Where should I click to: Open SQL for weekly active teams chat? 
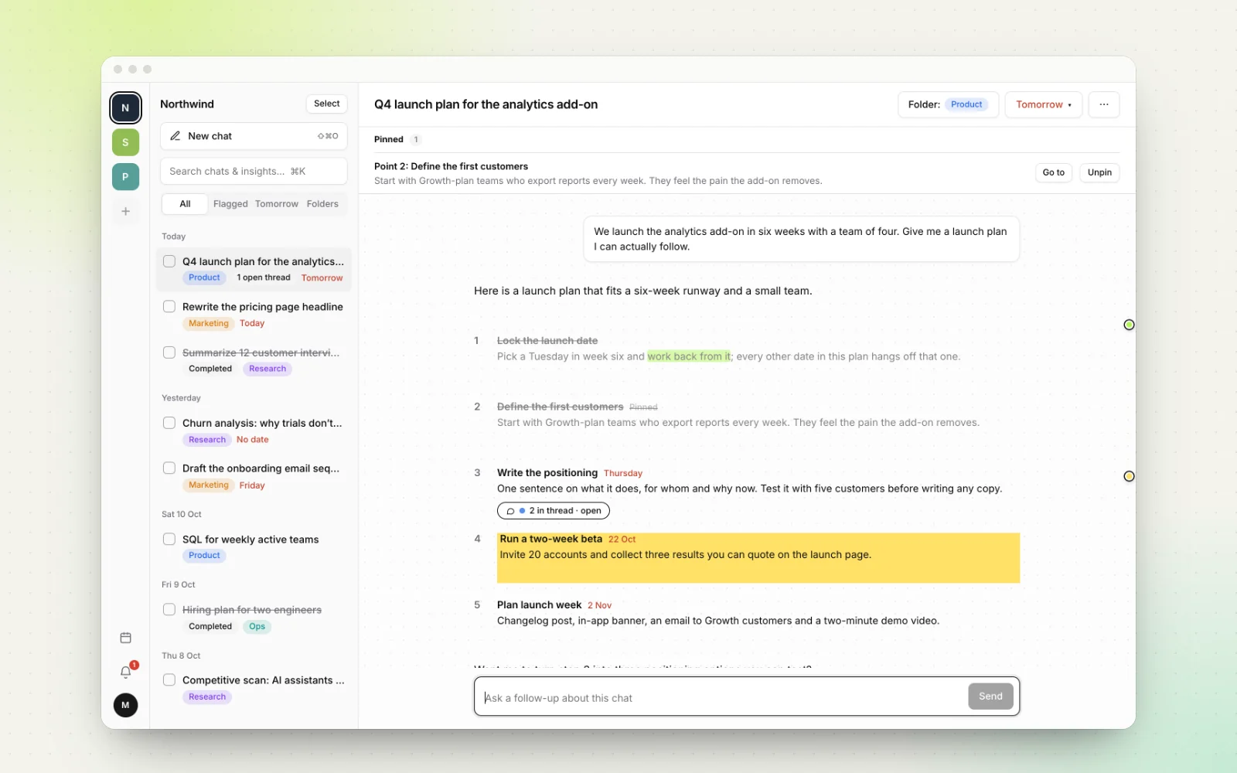click(x=250, y=540)
